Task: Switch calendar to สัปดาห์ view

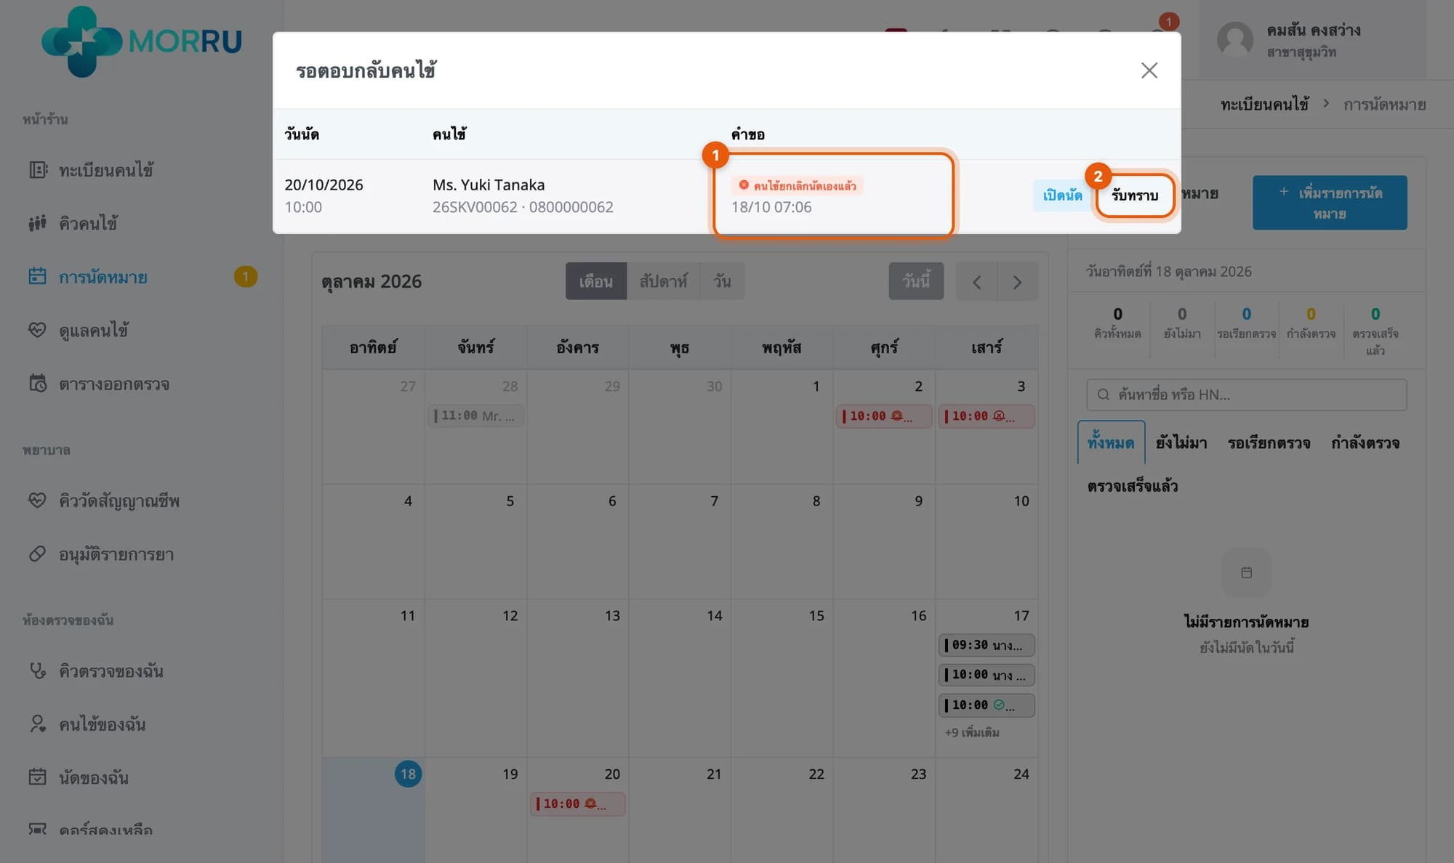Action: (663, 281)
